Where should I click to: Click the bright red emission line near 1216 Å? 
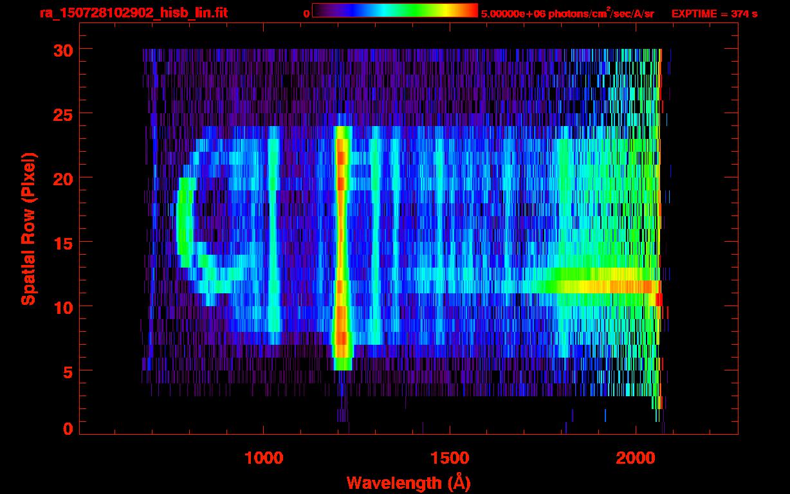point(342,248)
